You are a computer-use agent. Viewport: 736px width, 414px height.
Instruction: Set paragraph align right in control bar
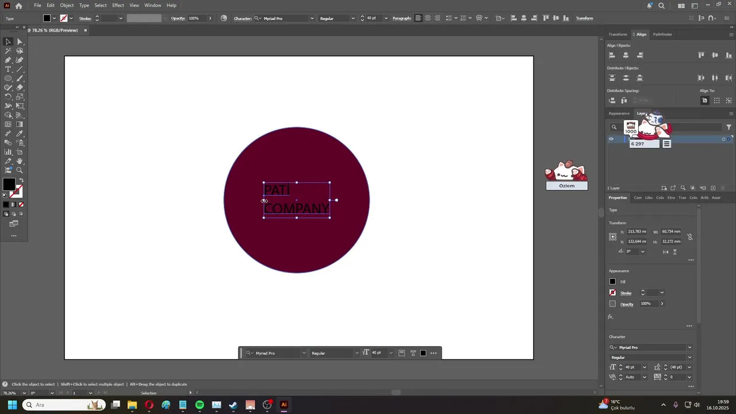tap(437, 18)
